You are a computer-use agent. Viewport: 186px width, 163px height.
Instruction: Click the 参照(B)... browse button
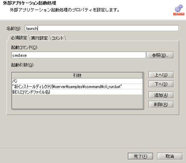point(160,55)
